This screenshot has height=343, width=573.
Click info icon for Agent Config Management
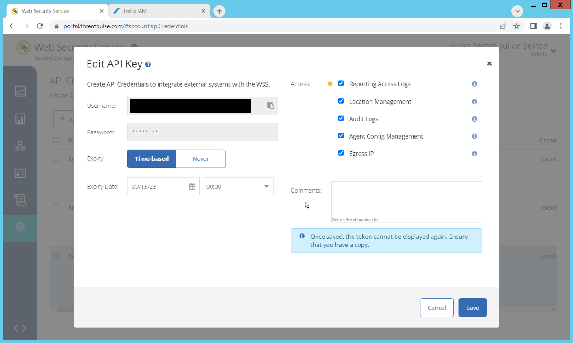(475, 136)
